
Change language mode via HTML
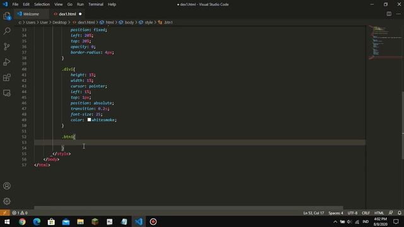[x=379, y=213]
